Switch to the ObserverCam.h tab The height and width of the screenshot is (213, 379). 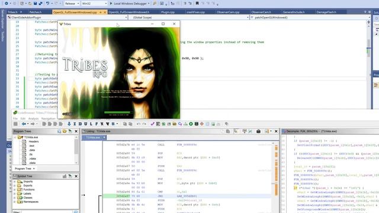(x=261, y=12)
